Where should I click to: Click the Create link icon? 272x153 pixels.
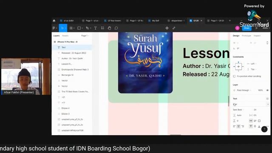(174, 28)
